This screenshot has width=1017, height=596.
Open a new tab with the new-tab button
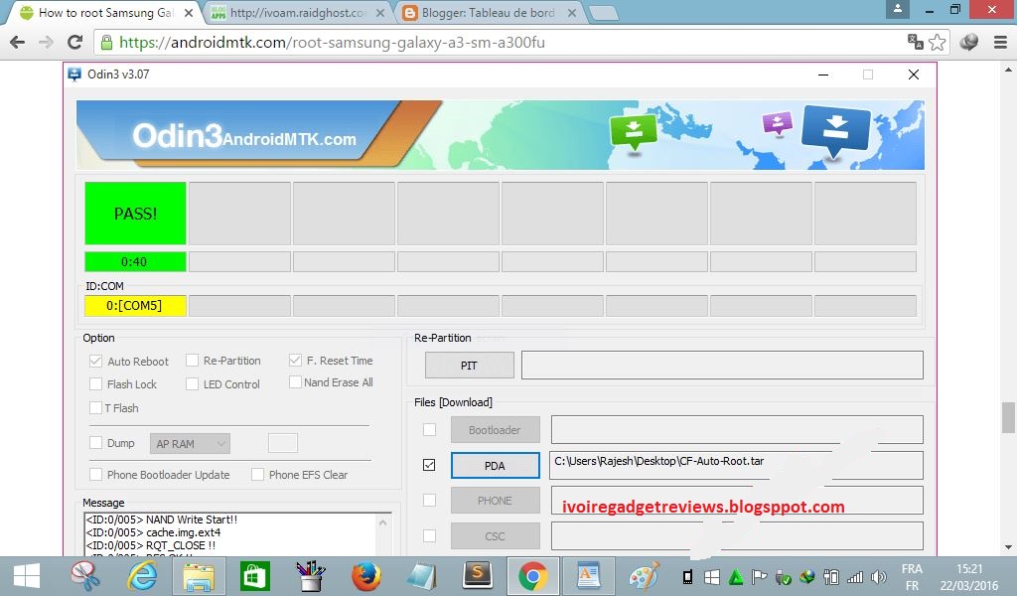[x=604, y=13]
